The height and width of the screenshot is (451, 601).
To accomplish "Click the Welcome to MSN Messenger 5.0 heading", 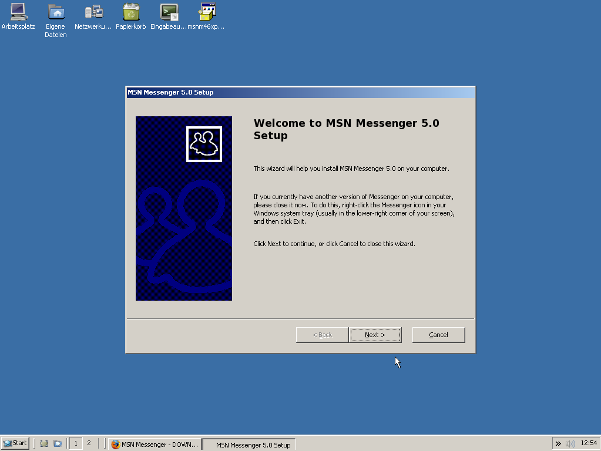I will tap(347, 129).
